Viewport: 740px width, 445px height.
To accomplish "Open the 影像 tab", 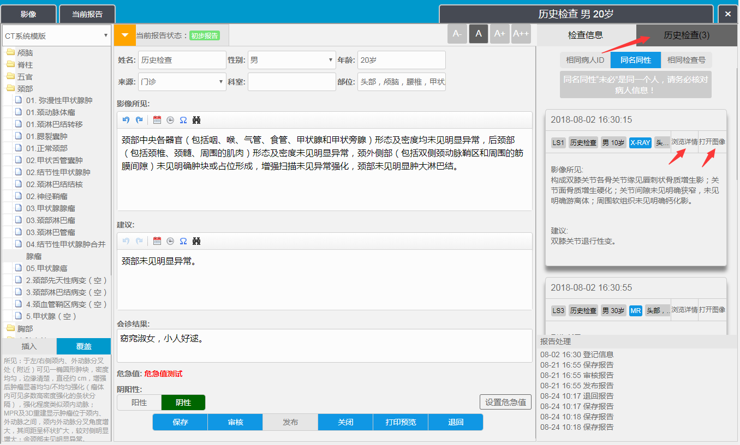I will tap(28, 14).
